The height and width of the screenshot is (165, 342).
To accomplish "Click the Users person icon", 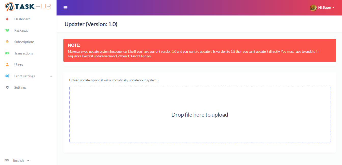I will (x=7, y=64).
